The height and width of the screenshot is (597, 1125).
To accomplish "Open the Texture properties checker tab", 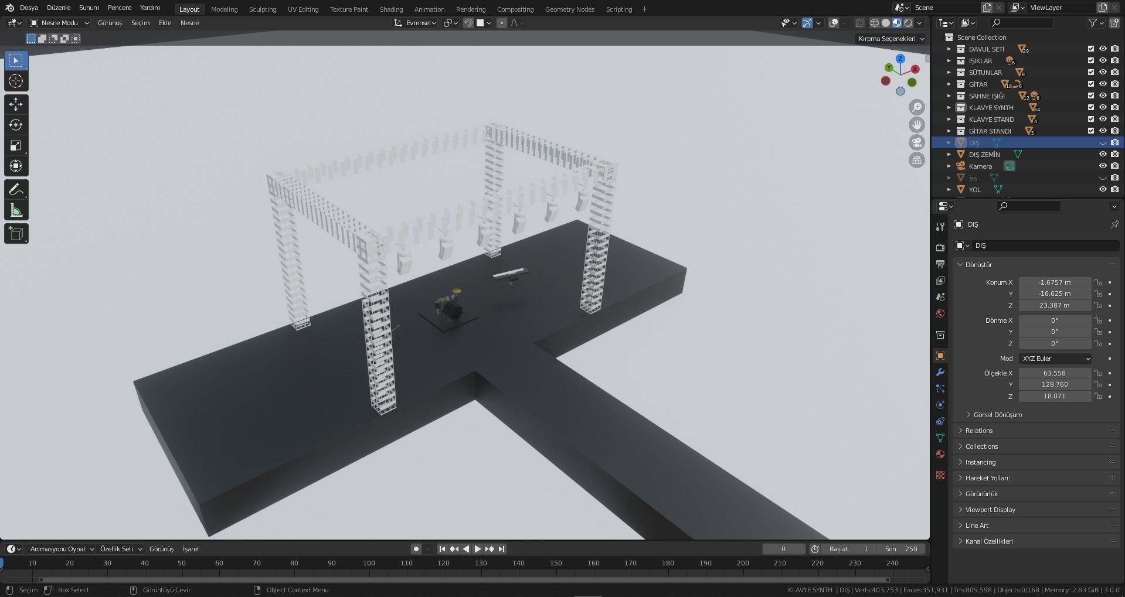I will pyautogui.click(x=940, y=475).
